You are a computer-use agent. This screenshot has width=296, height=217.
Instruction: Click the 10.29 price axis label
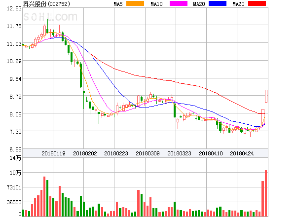pos(14,61)
